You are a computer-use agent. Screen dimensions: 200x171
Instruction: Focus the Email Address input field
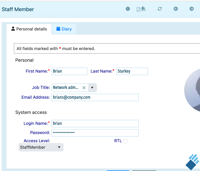pyautogui.click(x=95, y=97)
